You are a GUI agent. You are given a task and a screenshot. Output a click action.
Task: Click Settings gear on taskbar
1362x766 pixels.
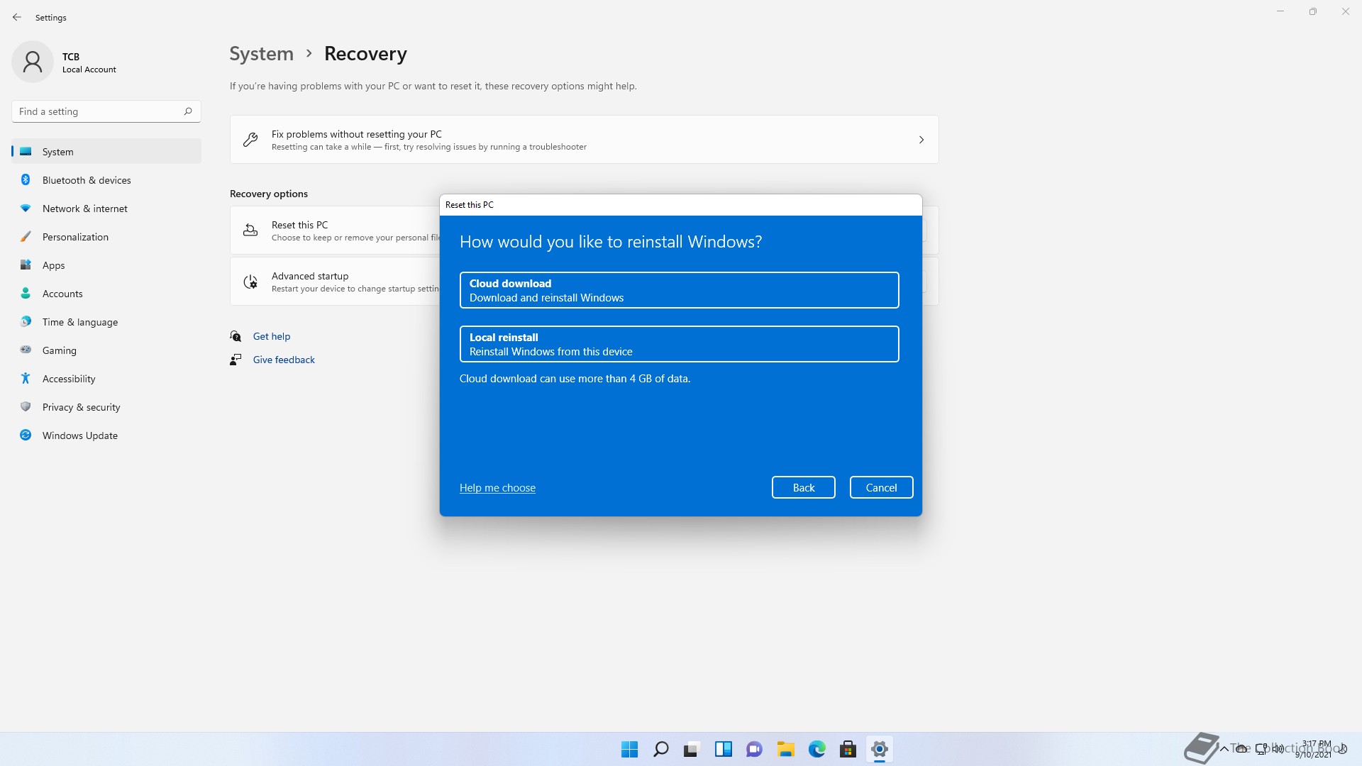point(879,749)
